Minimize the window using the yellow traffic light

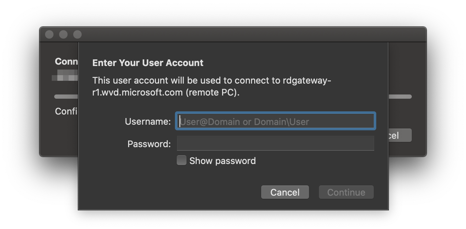63,34
